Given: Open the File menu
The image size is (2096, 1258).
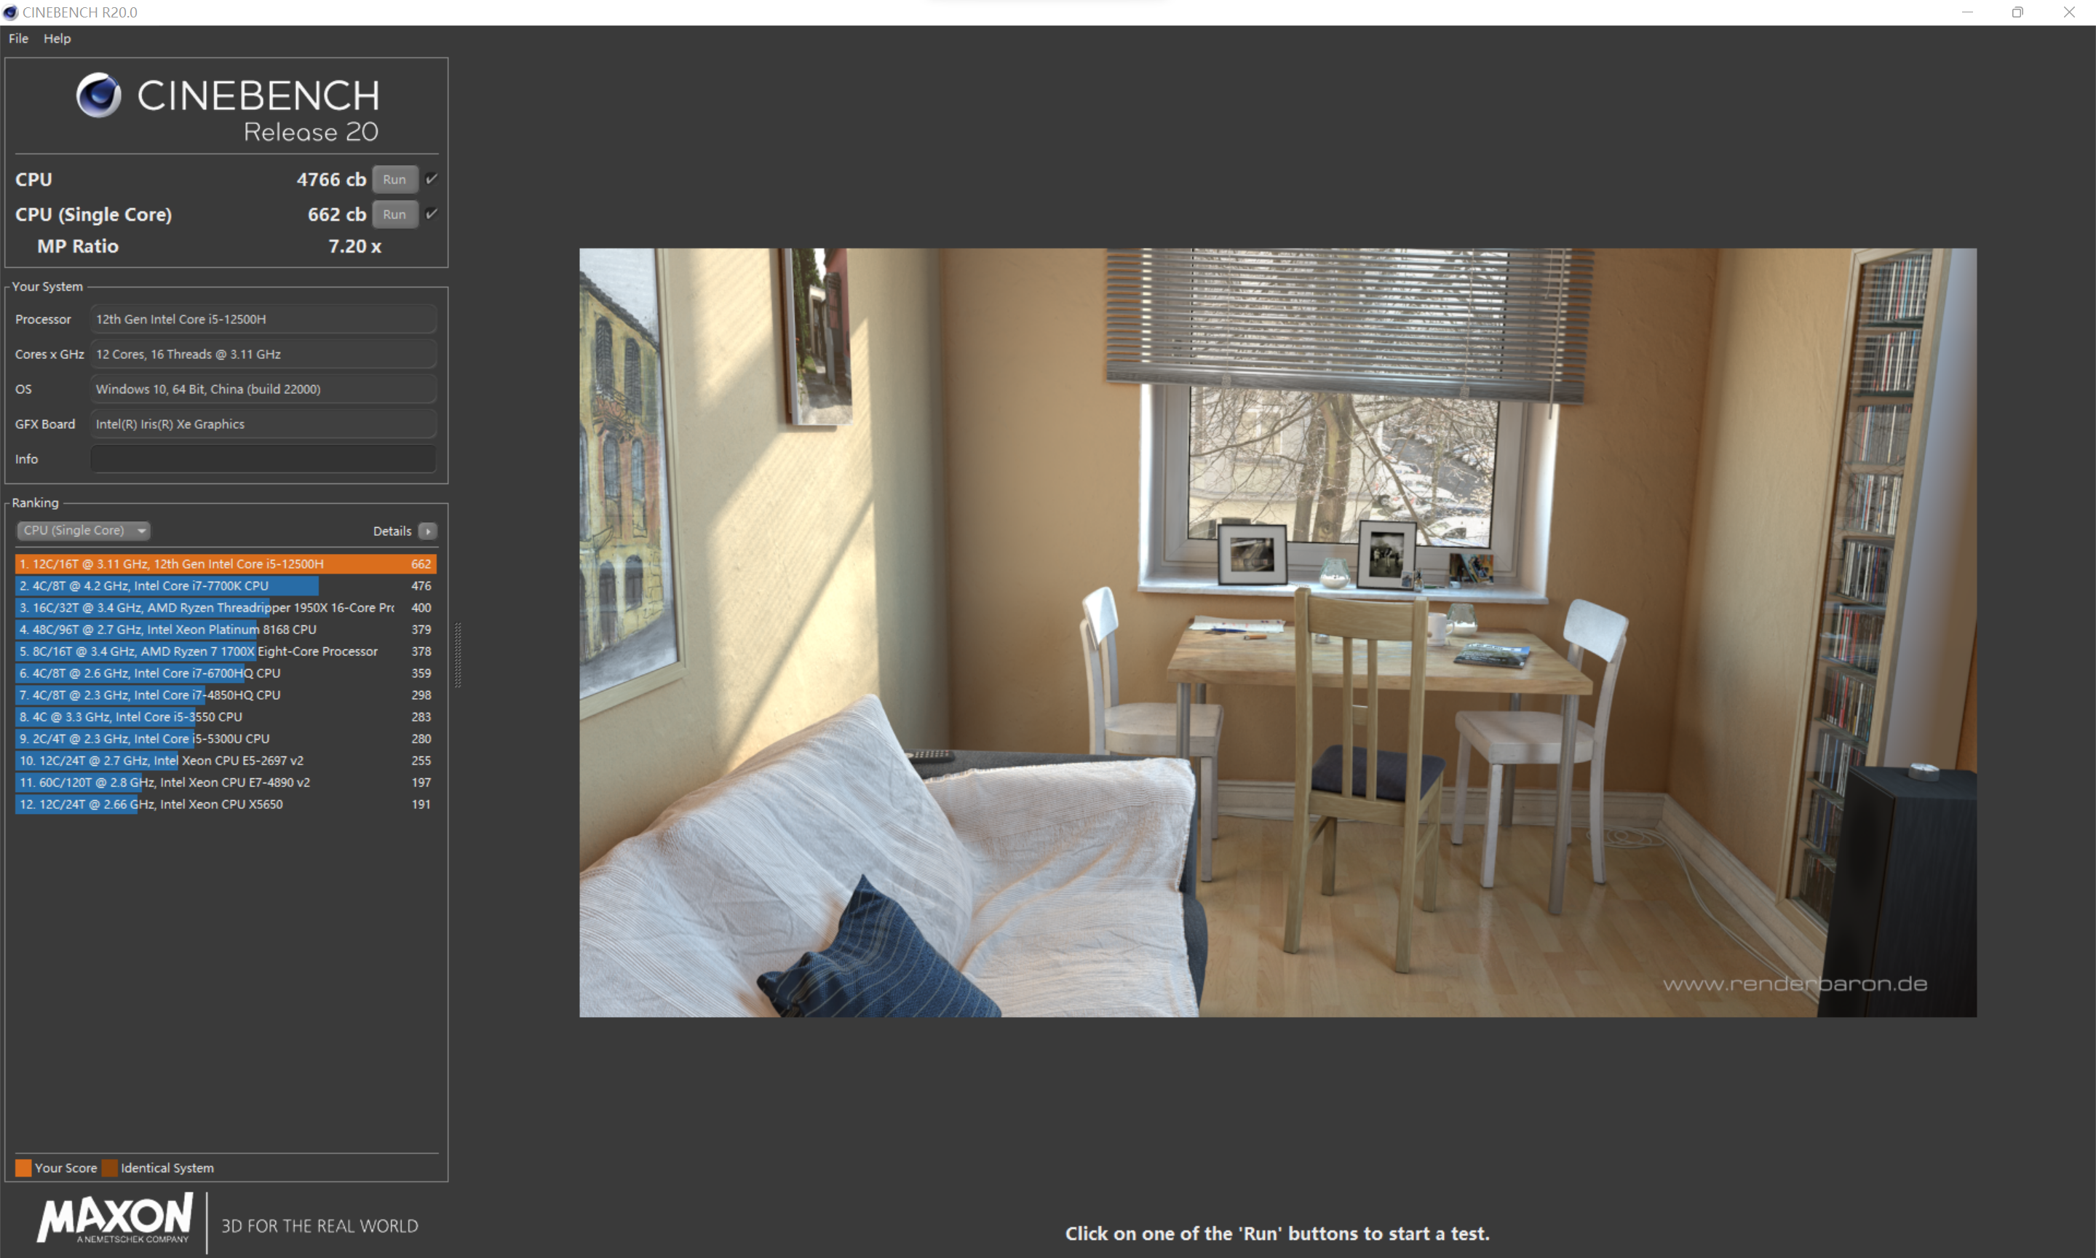Looking at the screenshot, I should pyautogui.click(x=17, y=38).
